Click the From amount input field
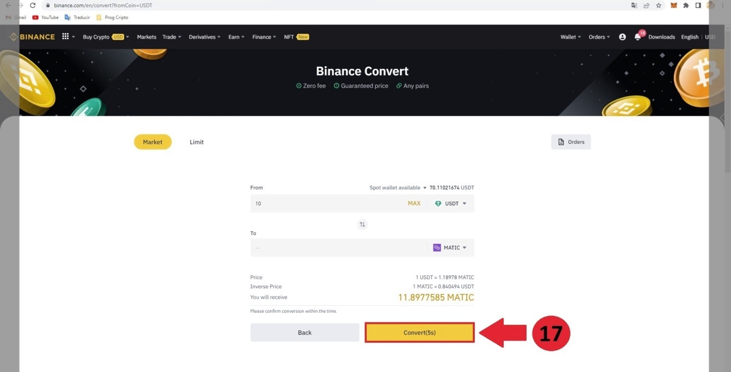The width and height of the screenshot is (731, 372). click(326, 204)
